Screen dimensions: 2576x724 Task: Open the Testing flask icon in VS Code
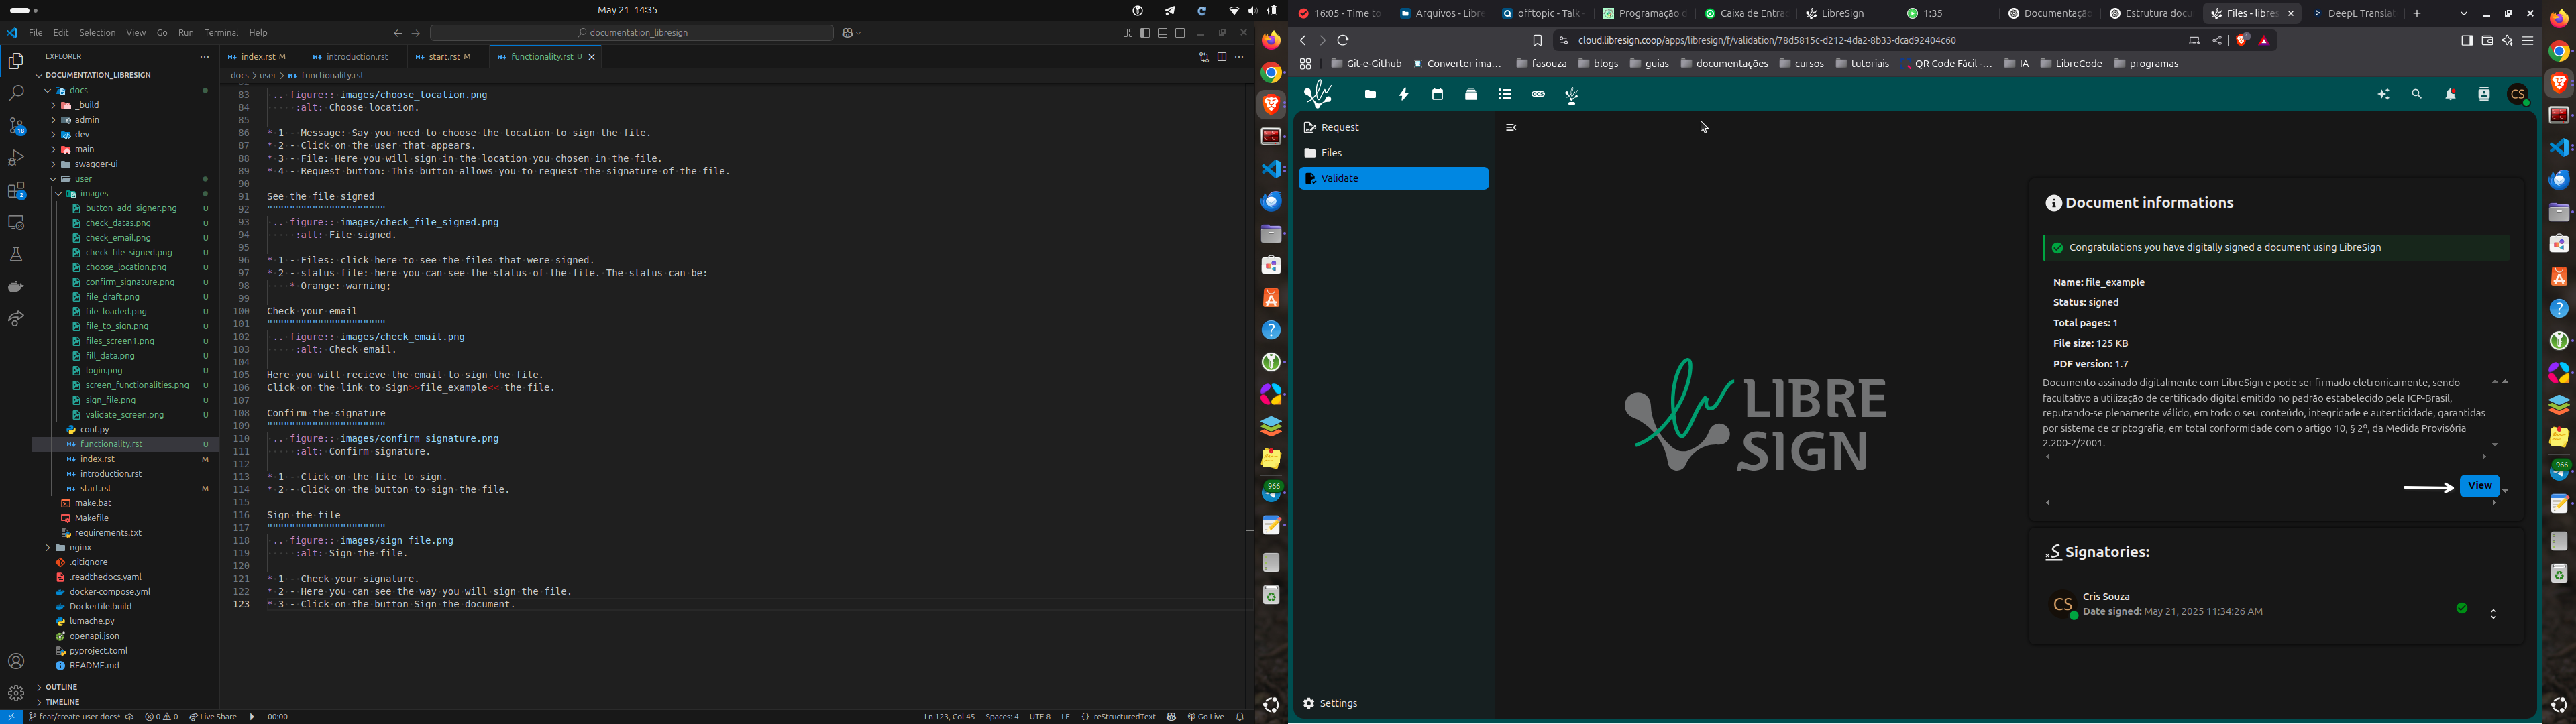[16, 254]
